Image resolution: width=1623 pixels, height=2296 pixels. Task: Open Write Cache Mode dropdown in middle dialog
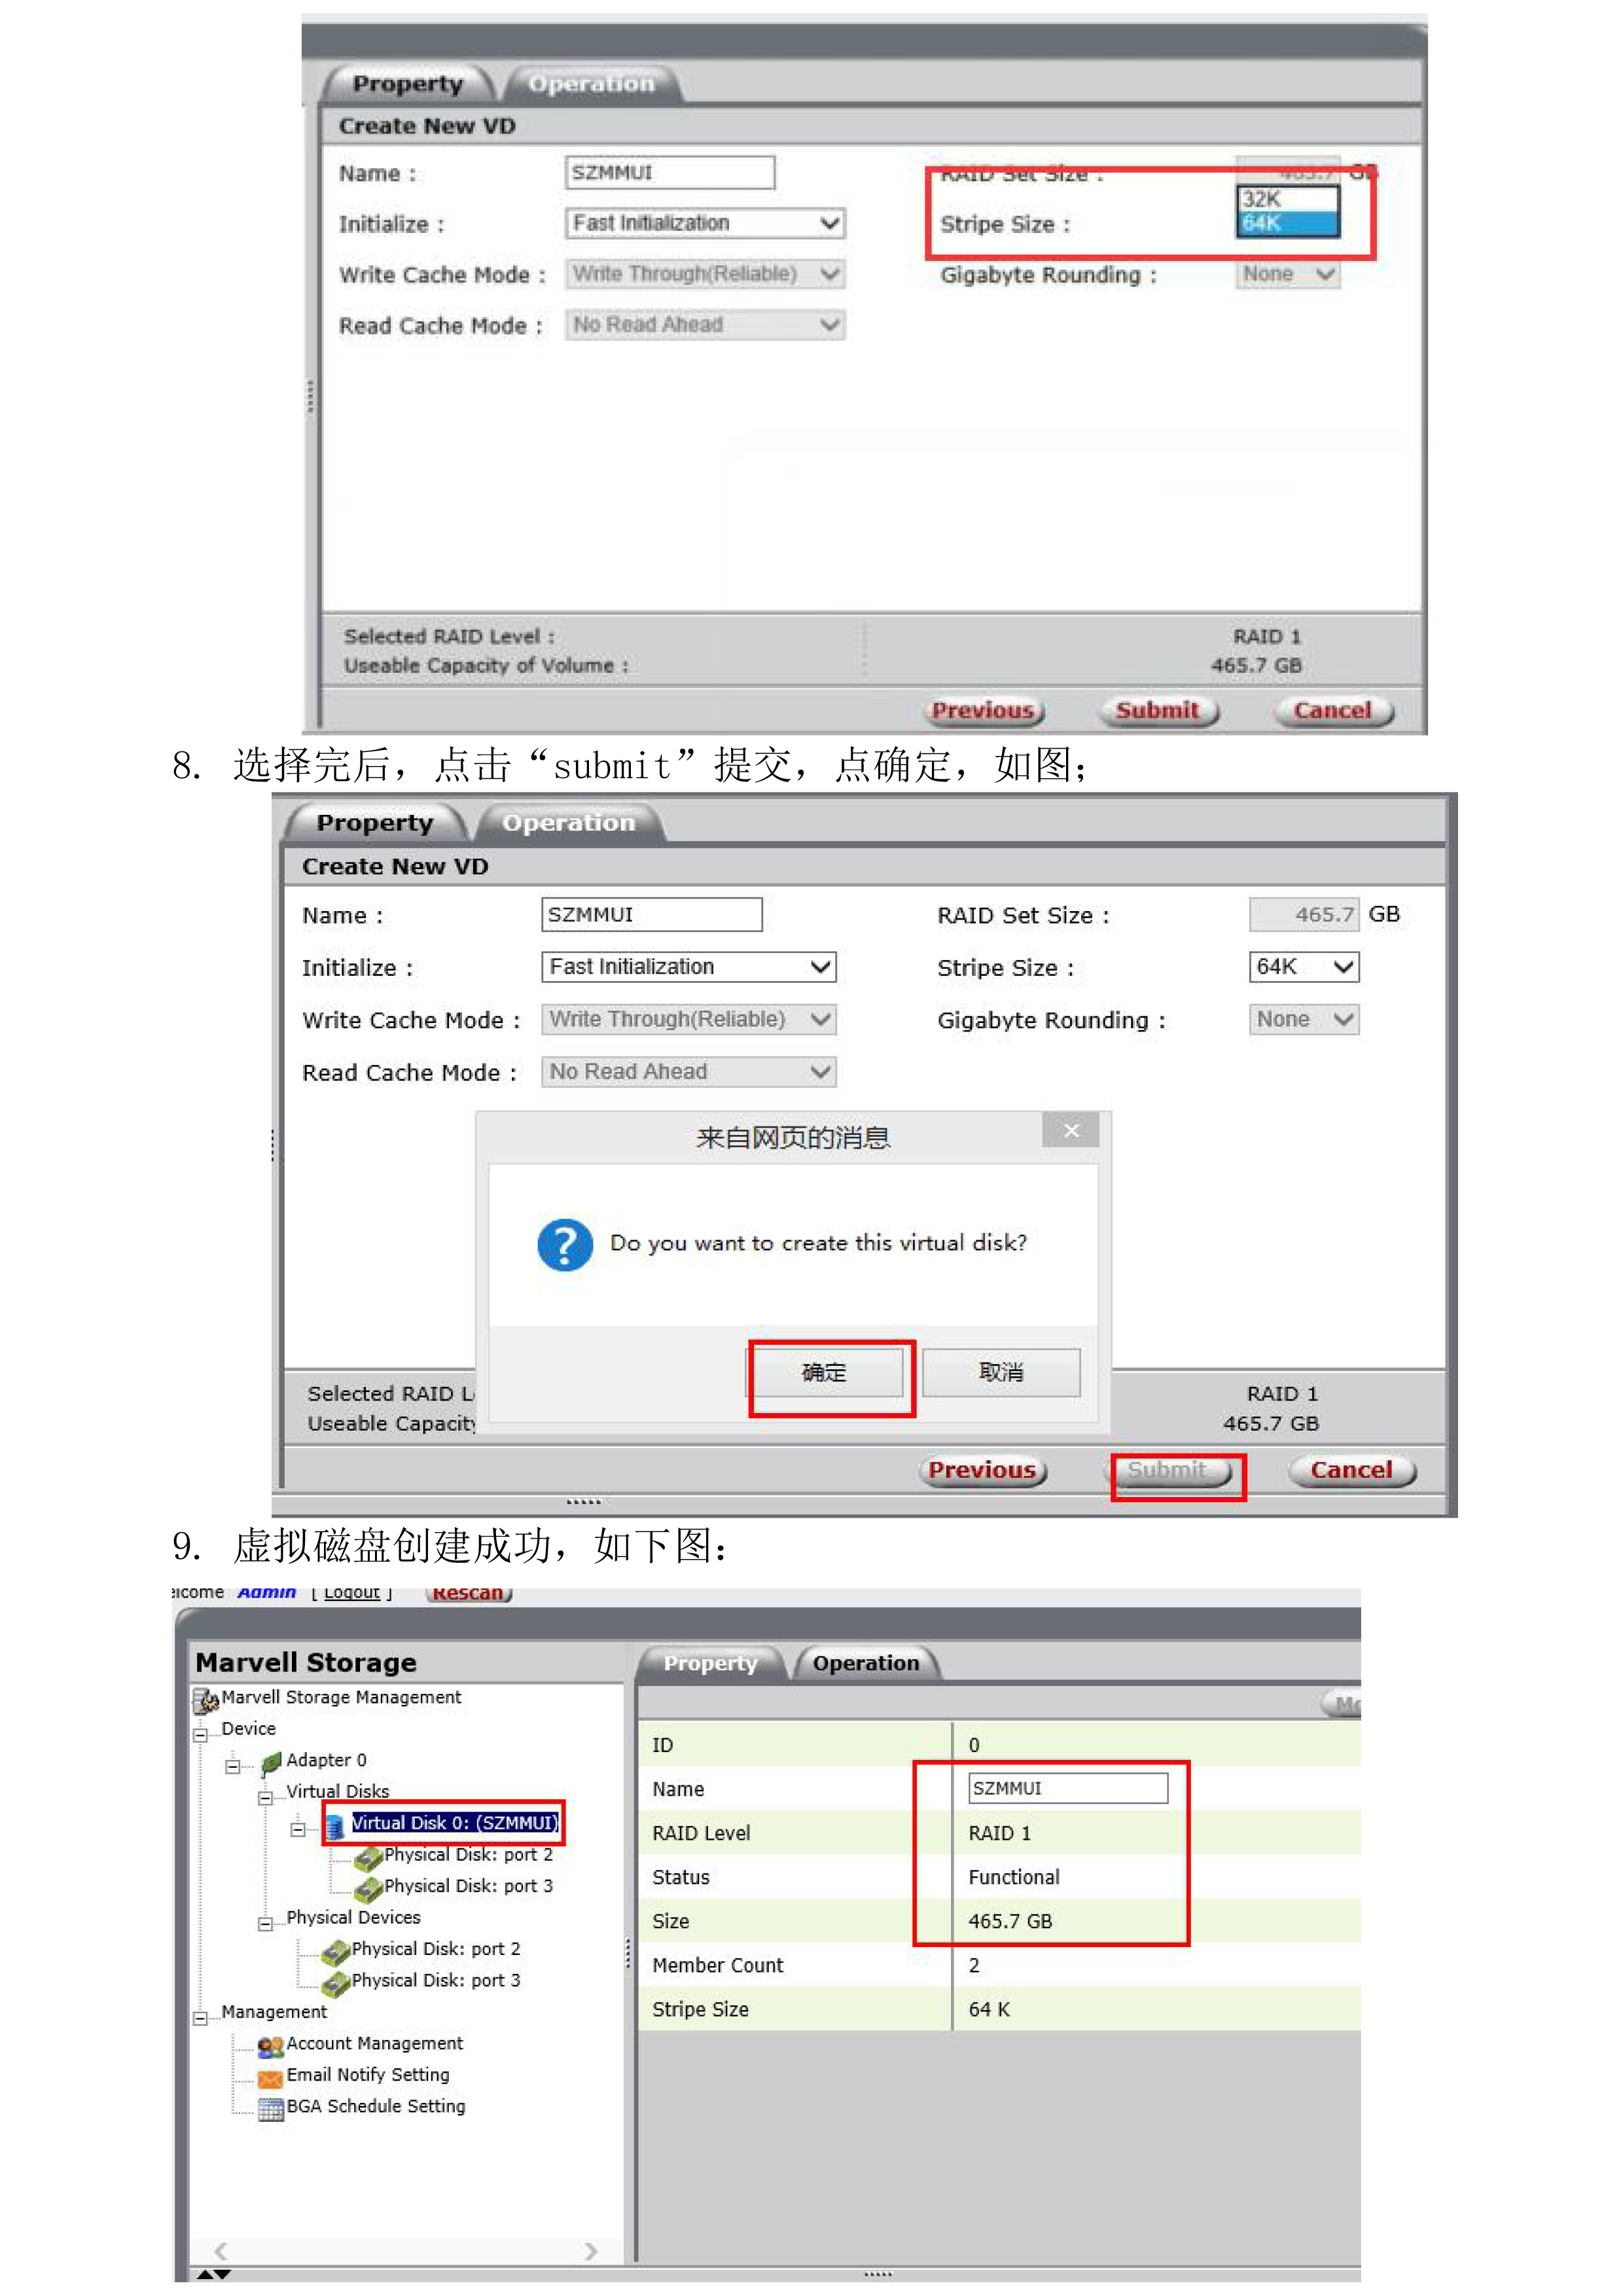point(688,1019)
